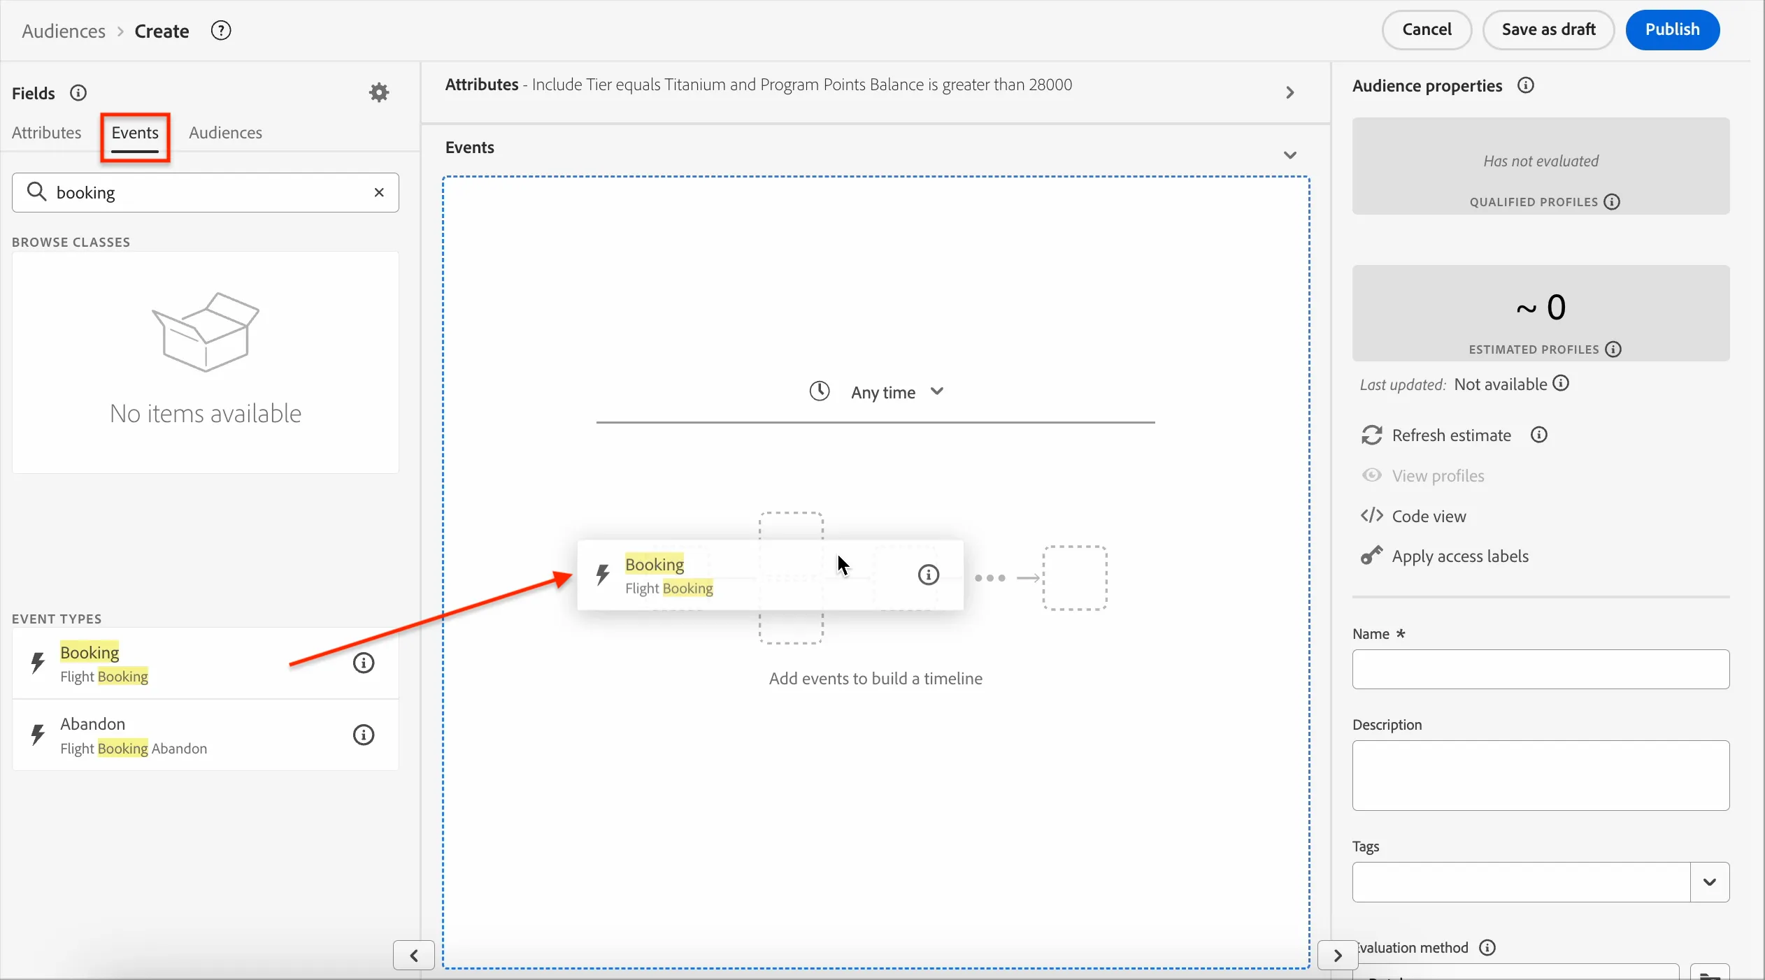Open the Tags dropdown arrow

1710,882
